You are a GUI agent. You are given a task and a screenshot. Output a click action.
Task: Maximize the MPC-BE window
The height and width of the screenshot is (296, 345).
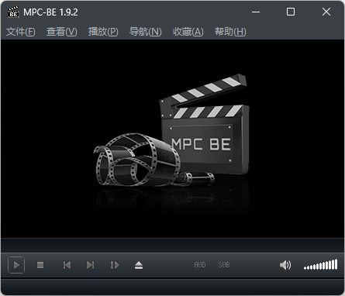click(291, 12)
